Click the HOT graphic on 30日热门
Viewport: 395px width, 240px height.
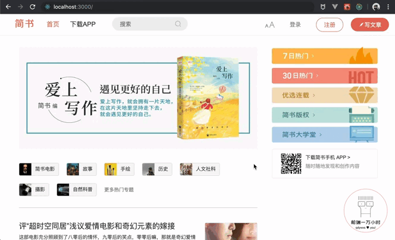pyautogui.click(x=360, y=77)
